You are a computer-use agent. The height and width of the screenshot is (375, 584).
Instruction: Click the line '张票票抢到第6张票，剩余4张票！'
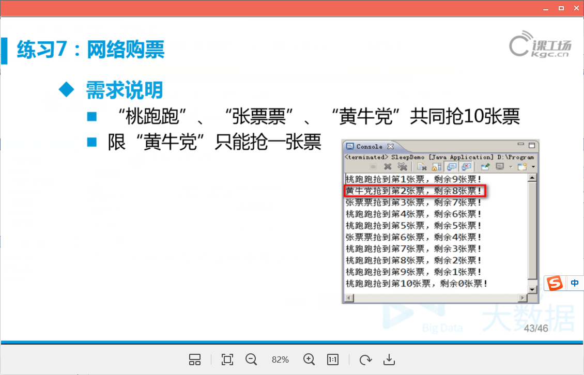tap(413, 237)
